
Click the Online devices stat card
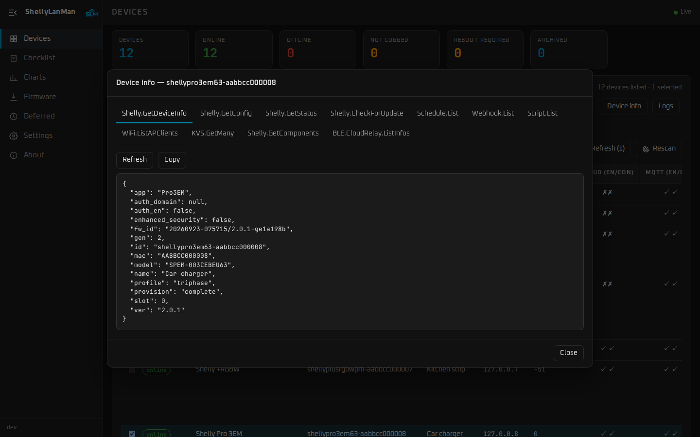[x=234, y=49]
